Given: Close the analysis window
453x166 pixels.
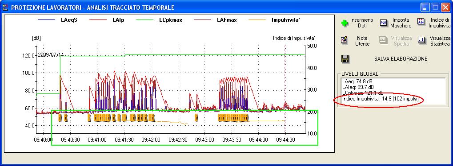Looking at the screenshot, I should point(445,8).
